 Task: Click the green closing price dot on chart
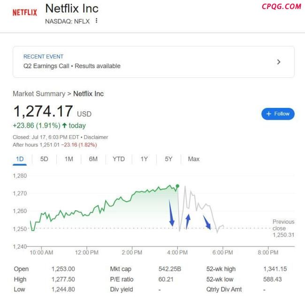click(177, 186)
